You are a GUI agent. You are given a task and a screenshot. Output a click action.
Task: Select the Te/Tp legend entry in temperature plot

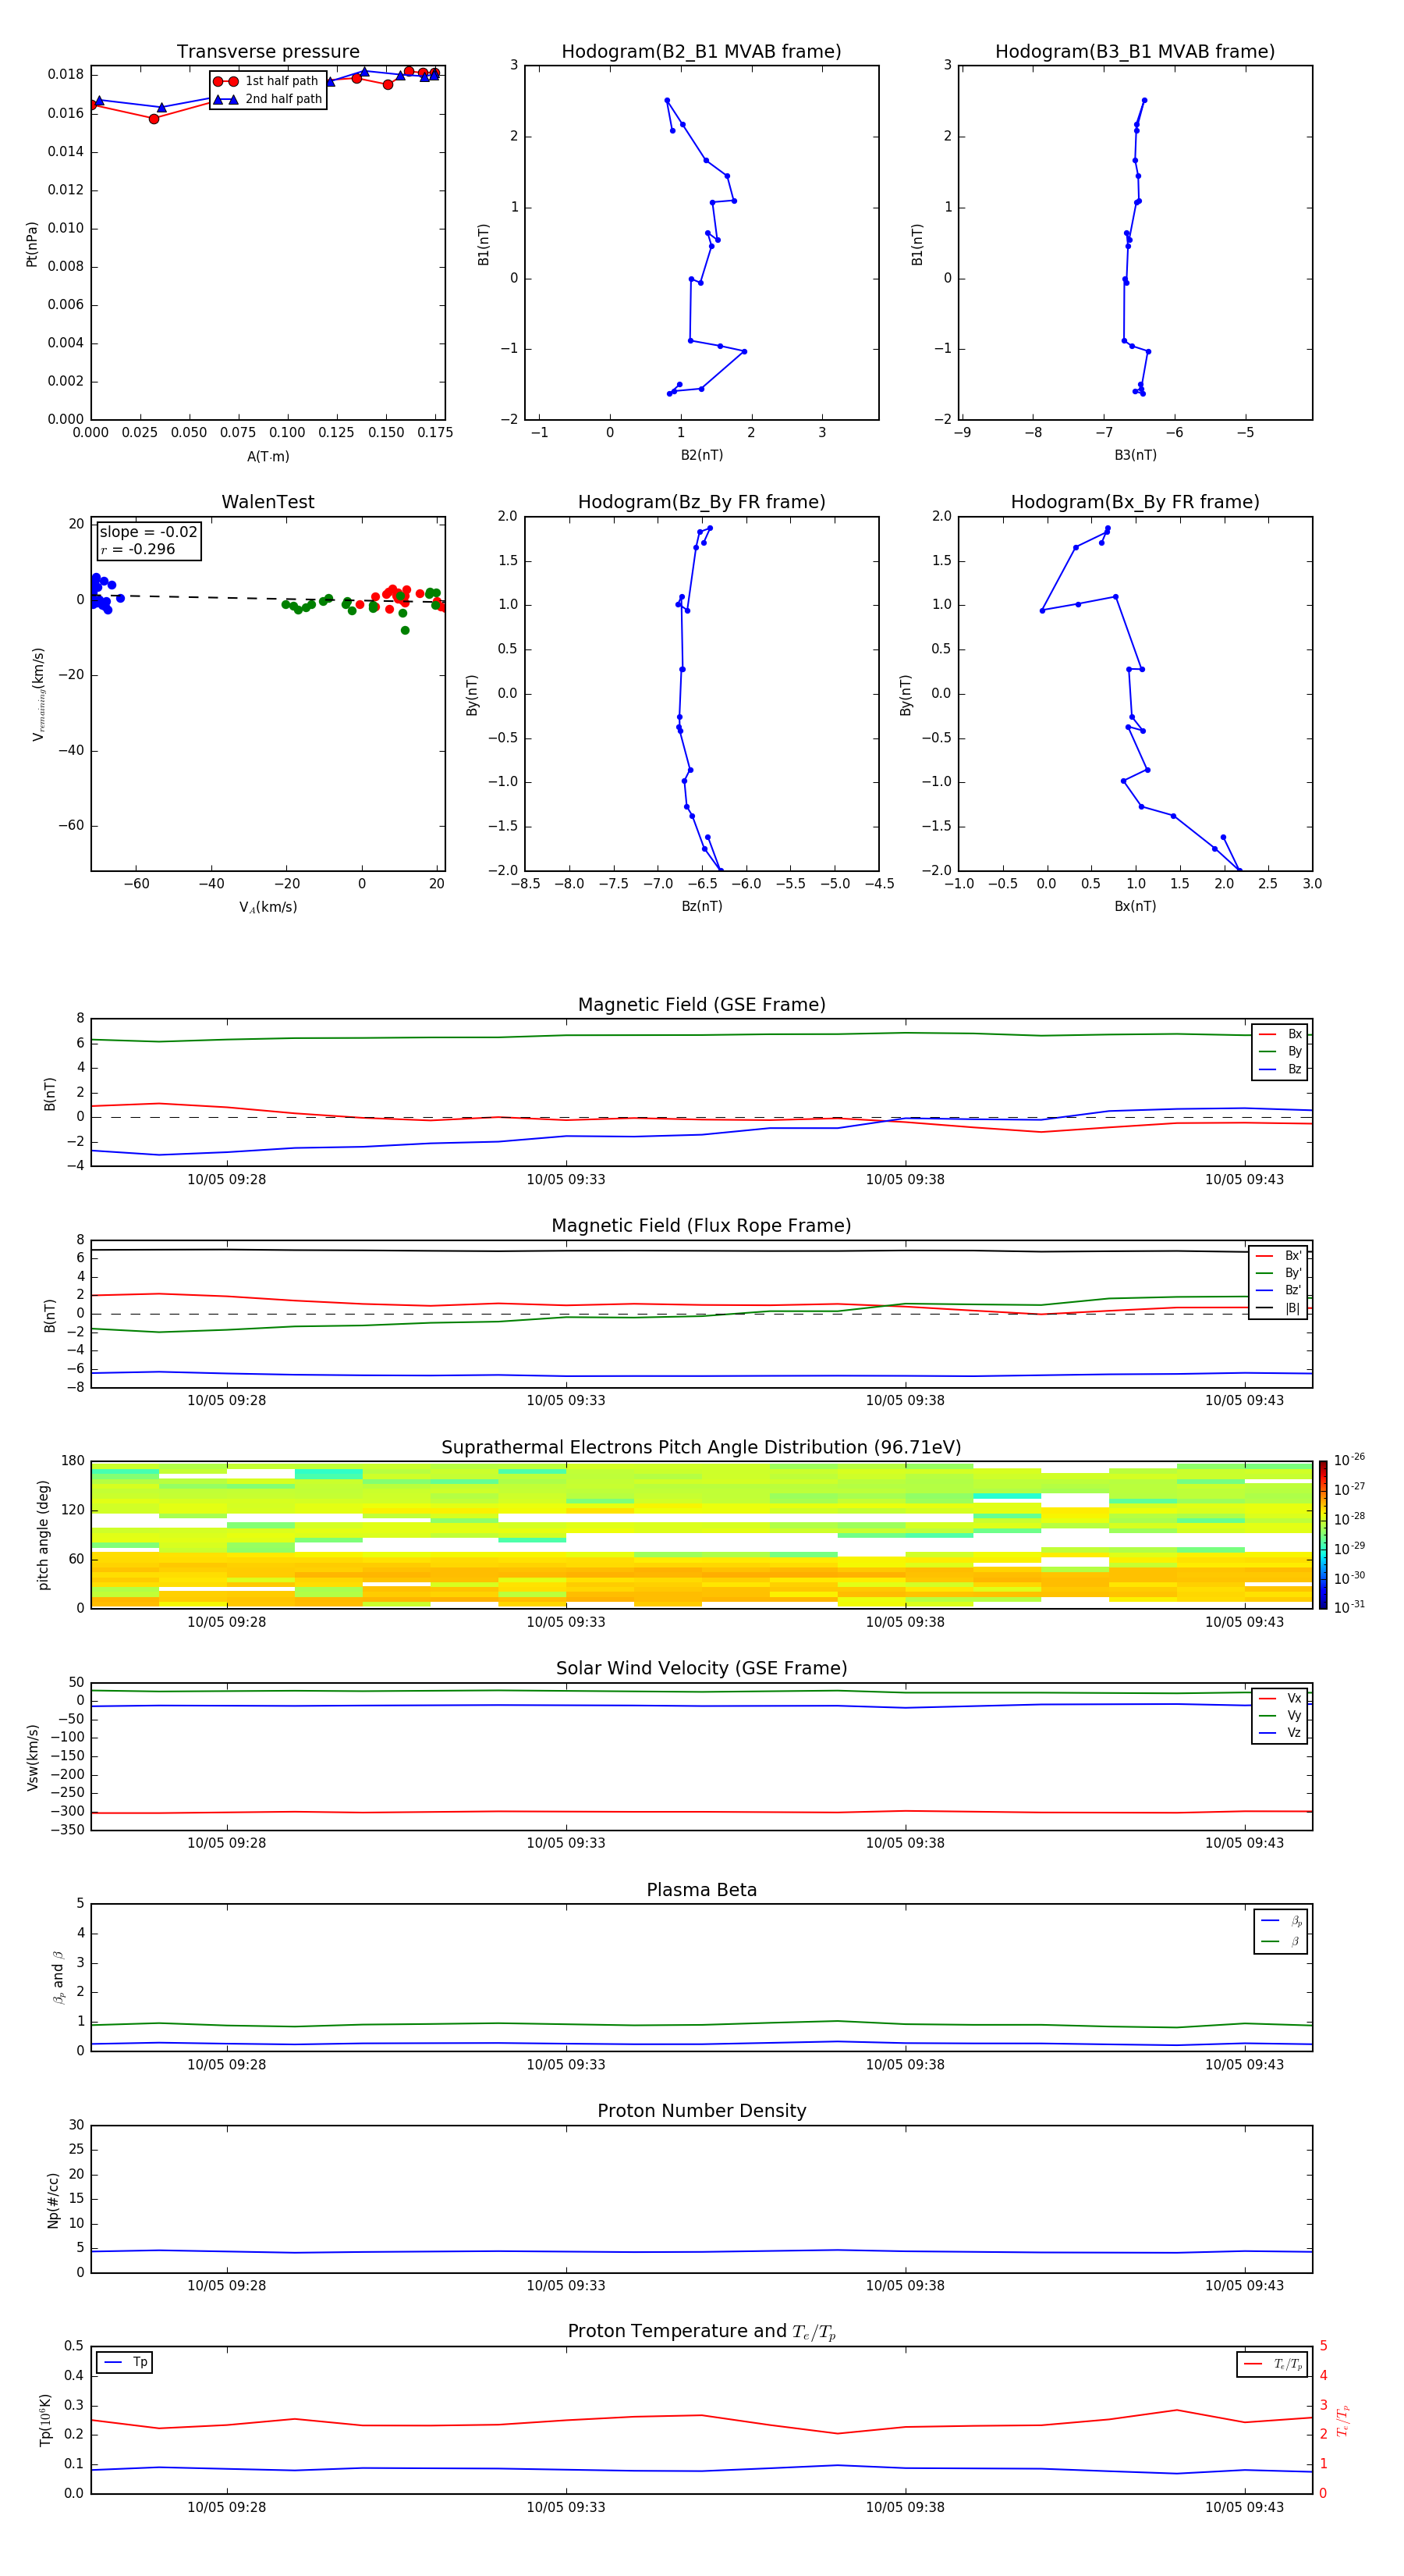(x=1272, y=2365)
